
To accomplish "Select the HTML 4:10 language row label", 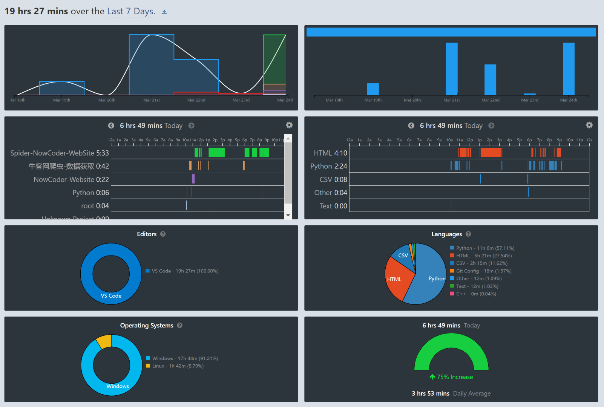I will [x=330, y=153].
